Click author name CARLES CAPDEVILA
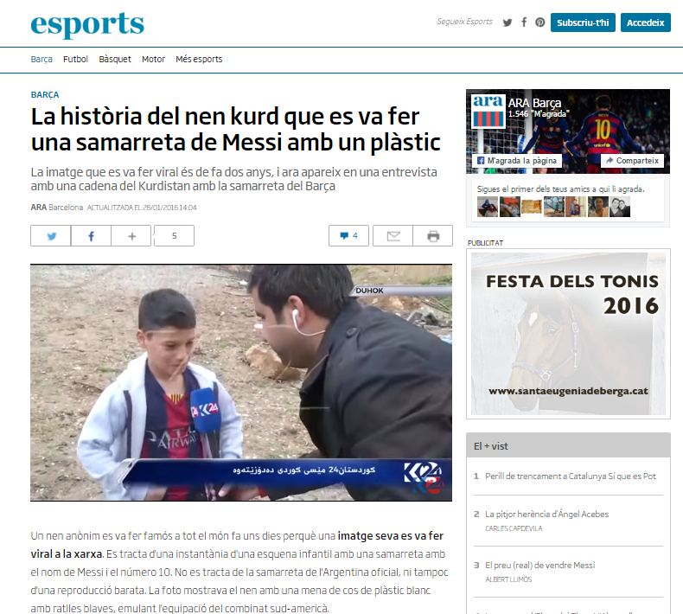Viewport: 683px width, 614px height. [x=514, y=528]
